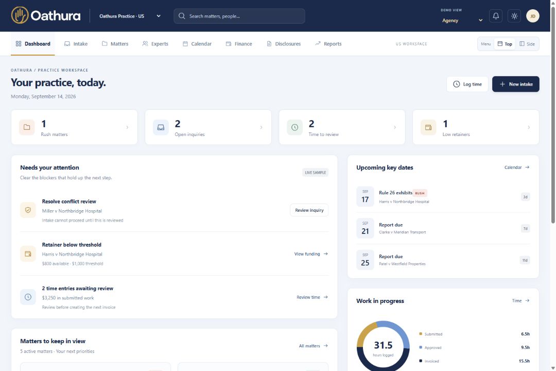Follow the View funding link

(x=311, y=254)
